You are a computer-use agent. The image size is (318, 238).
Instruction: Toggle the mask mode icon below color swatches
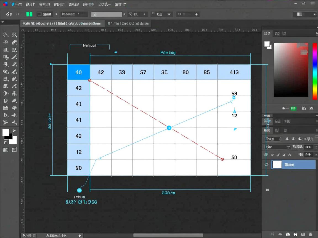(6, 150)
